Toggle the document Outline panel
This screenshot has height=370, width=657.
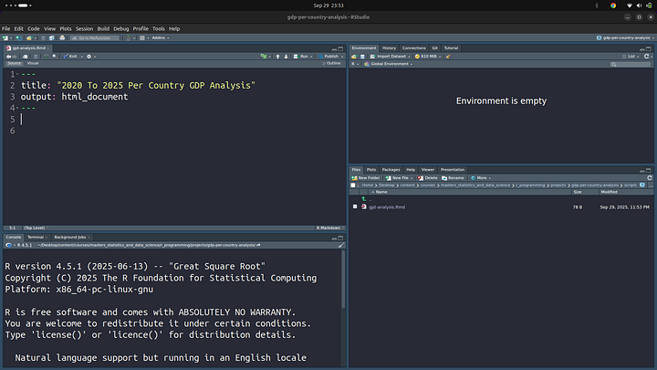pos(331,63)
